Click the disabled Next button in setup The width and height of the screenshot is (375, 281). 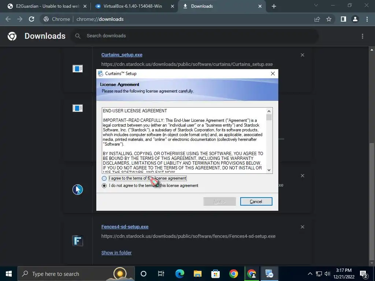[220, 202]
